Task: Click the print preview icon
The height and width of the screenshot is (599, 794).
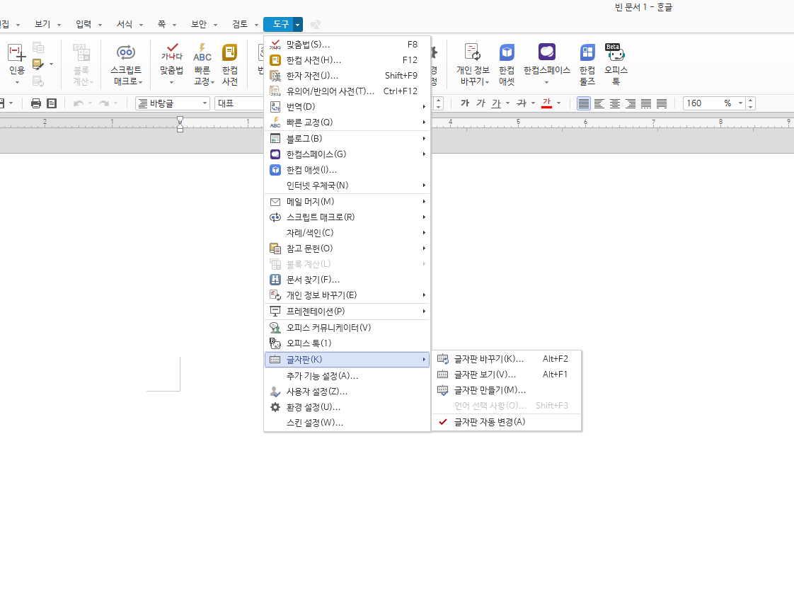Action: coord(52,103)
